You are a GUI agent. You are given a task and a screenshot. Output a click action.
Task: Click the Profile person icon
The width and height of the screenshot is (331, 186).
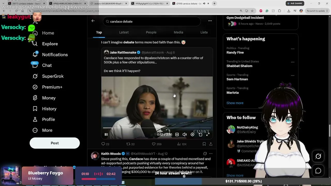[x=35, y=119]
